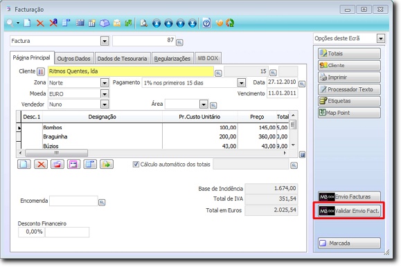This screenshot has width=401, height=267.
Task: Click the columns with star toolbar icon
Action: (92, 24)
